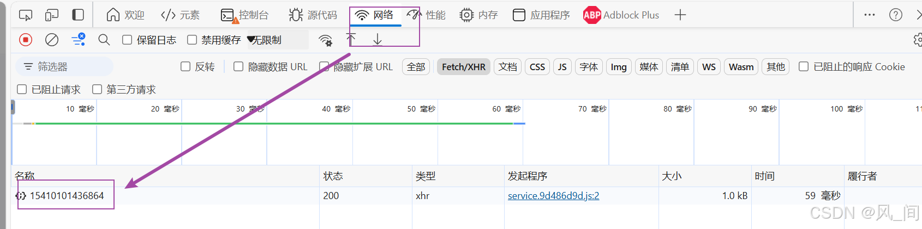Check 隐藏扩展 URL checkbox
Viewport: 922px width, 229px height.
324,66
